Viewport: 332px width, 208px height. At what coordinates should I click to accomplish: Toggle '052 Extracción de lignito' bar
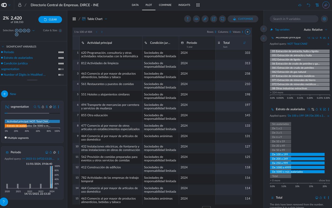[x=300, y=59]
